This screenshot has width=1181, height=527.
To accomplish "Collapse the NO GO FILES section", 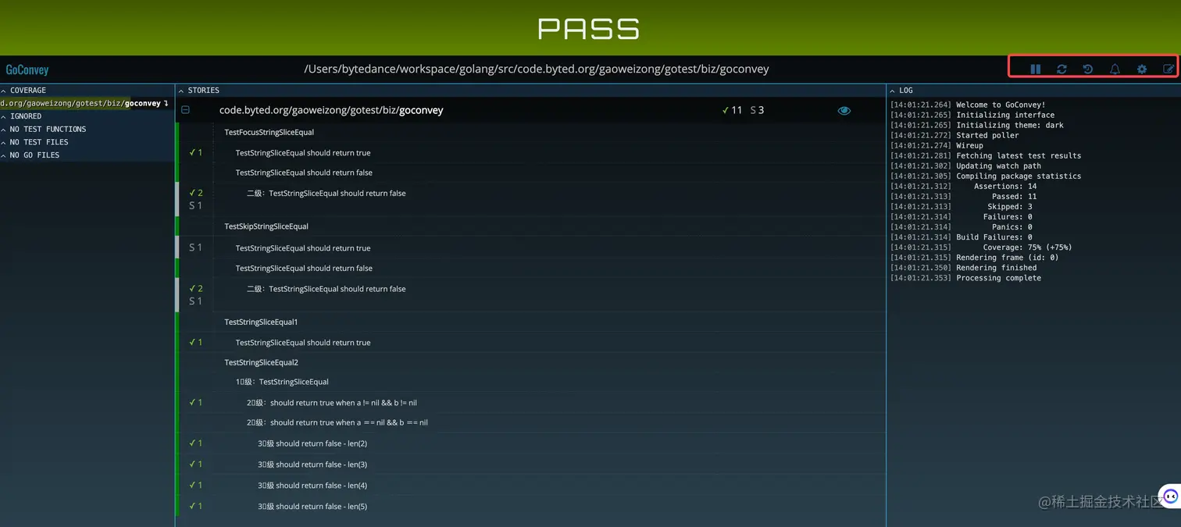I will (87, 155).
